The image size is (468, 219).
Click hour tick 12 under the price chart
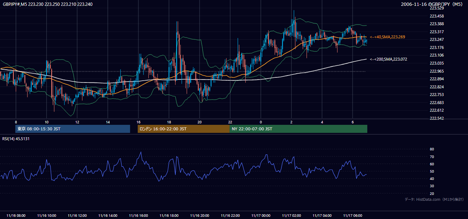pyautogui.click(x=77, y=122)
